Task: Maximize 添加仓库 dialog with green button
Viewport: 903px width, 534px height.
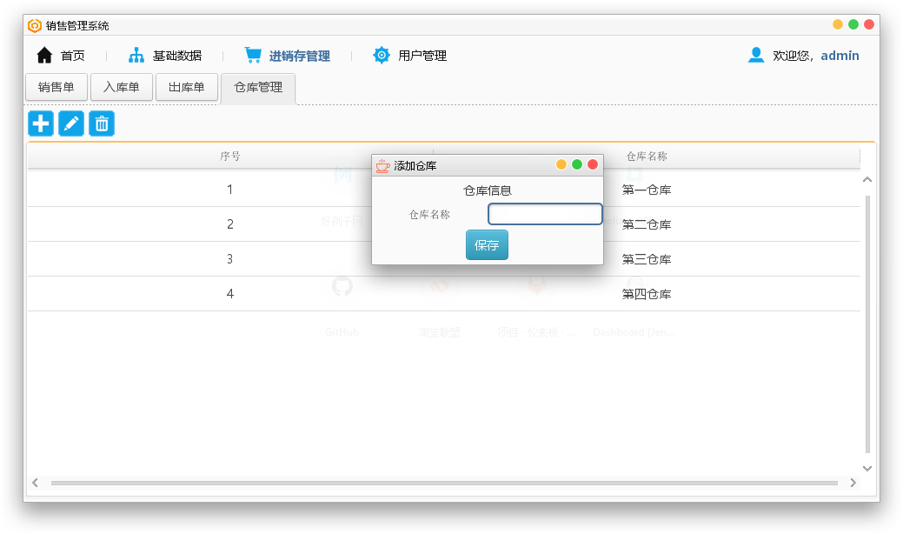Action: [x=577, y=164]
